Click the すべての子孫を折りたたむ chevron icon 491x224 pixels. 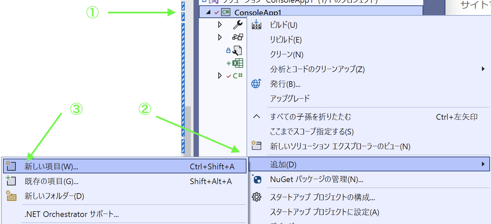click(256, 117)
